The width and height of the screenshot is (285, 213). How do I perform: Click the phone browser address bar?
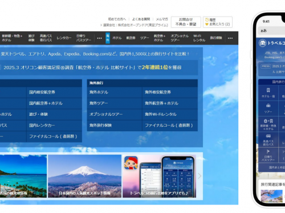272,31
